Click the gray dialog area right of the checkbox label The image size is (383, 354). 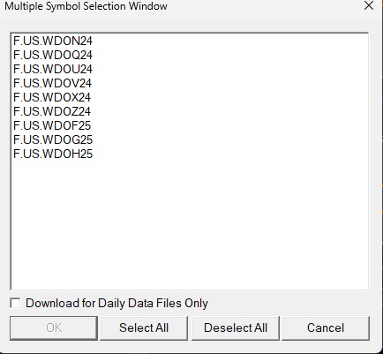tap(289, 303)
